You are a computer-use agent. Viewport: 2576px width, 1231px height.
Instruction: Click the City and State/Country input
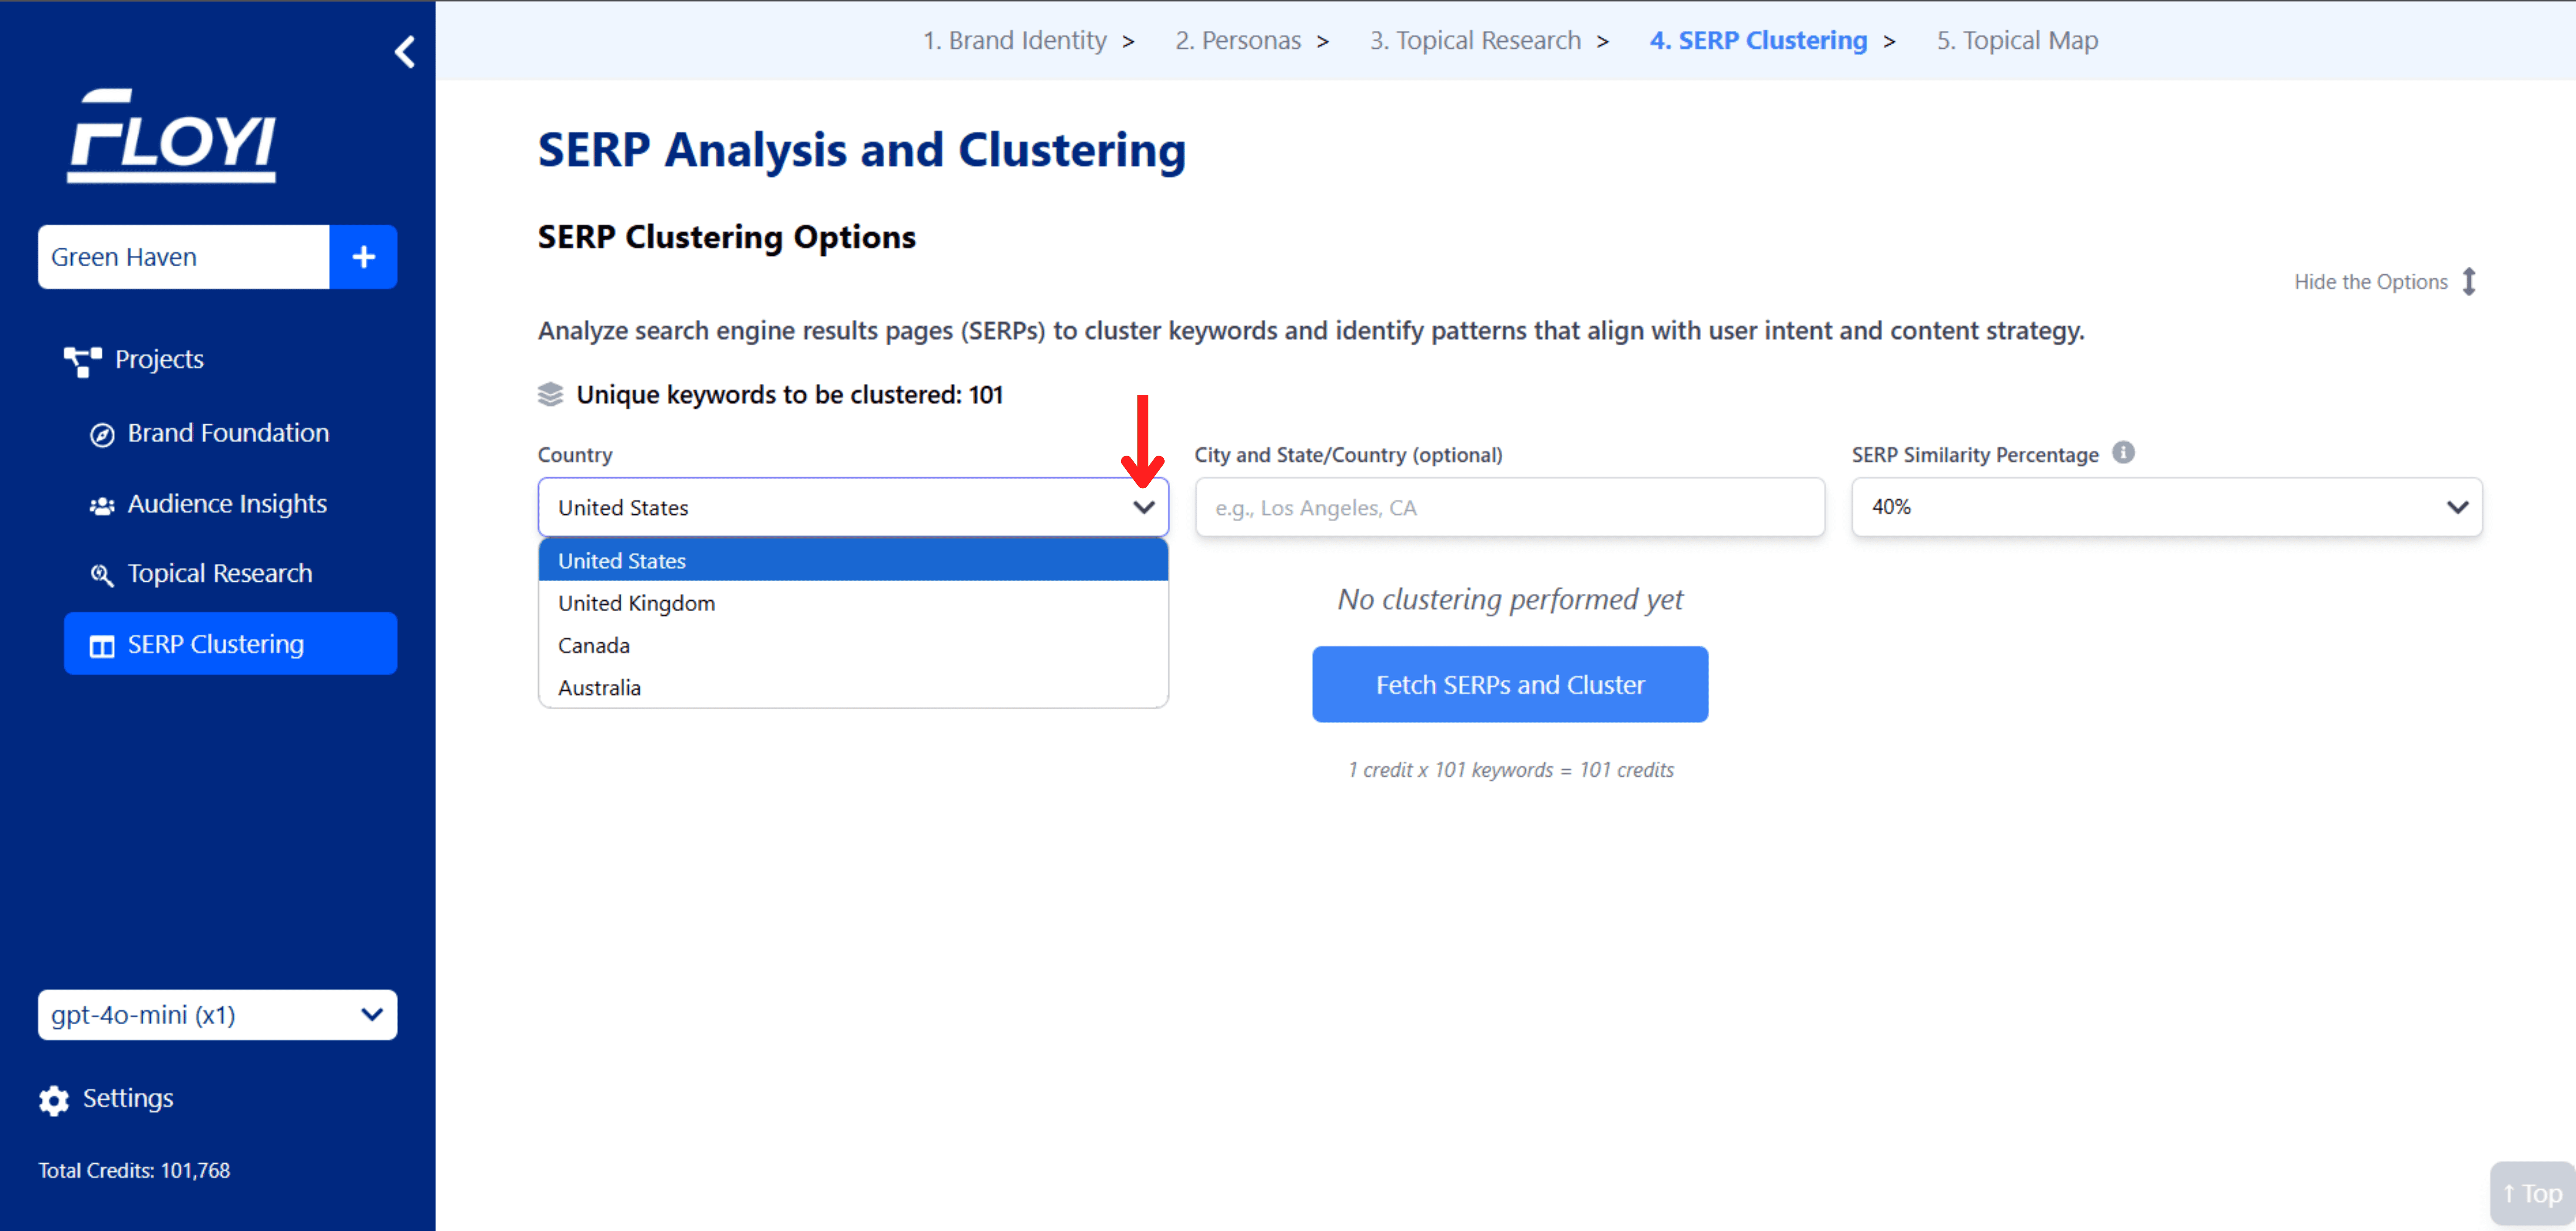pos(1509,508)
